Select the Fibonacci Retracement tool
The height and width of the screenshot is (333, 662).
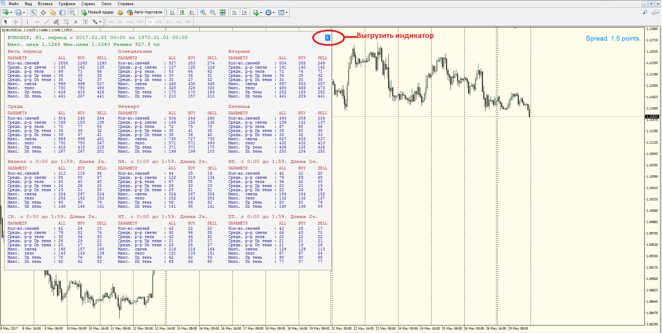pyautogui.click(x=66, y=22)
